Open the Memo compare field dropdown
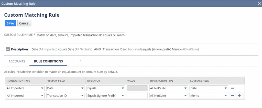Viewport: 262px width, 108px height. (x=209, y=96)
